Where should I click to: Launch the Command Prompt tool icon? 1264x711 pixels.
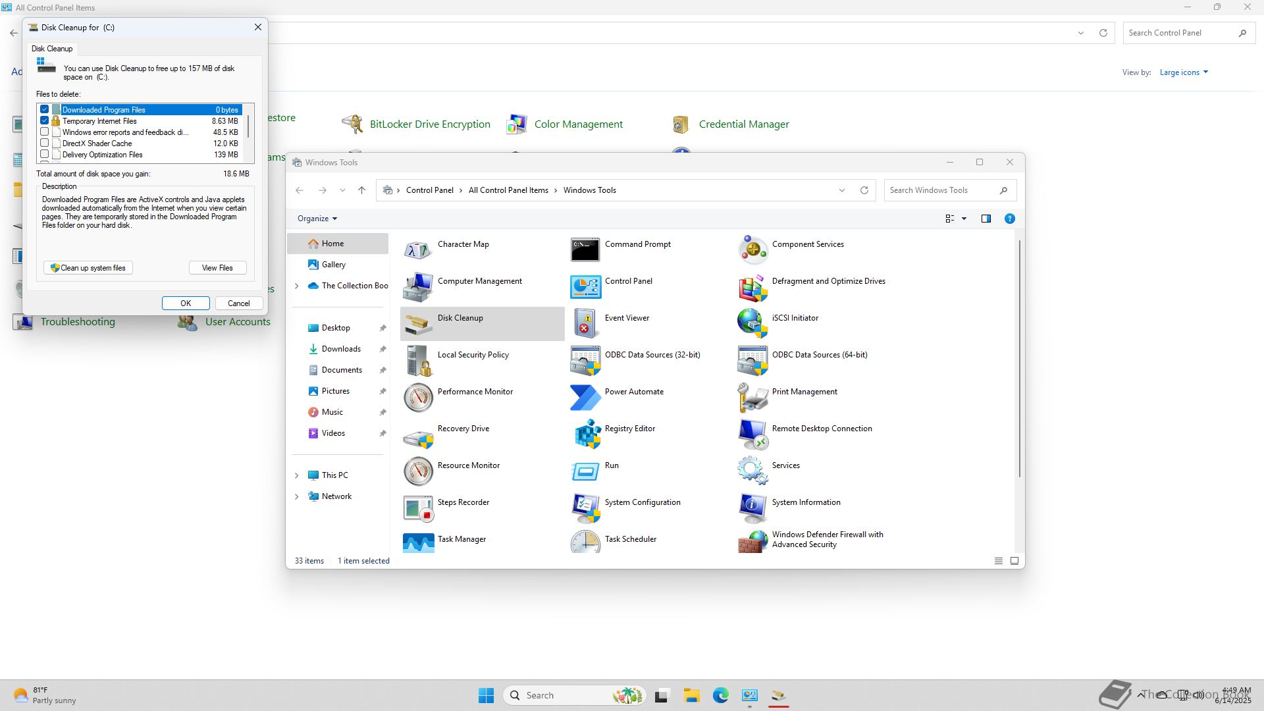coord(585,250)
